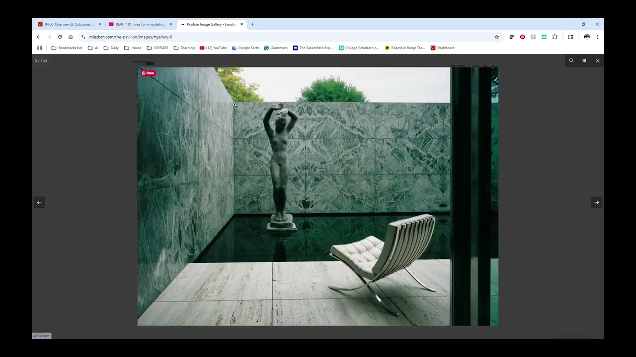636x357 pixels.
Task: Click the browser Back arrow
Action: 38,37
